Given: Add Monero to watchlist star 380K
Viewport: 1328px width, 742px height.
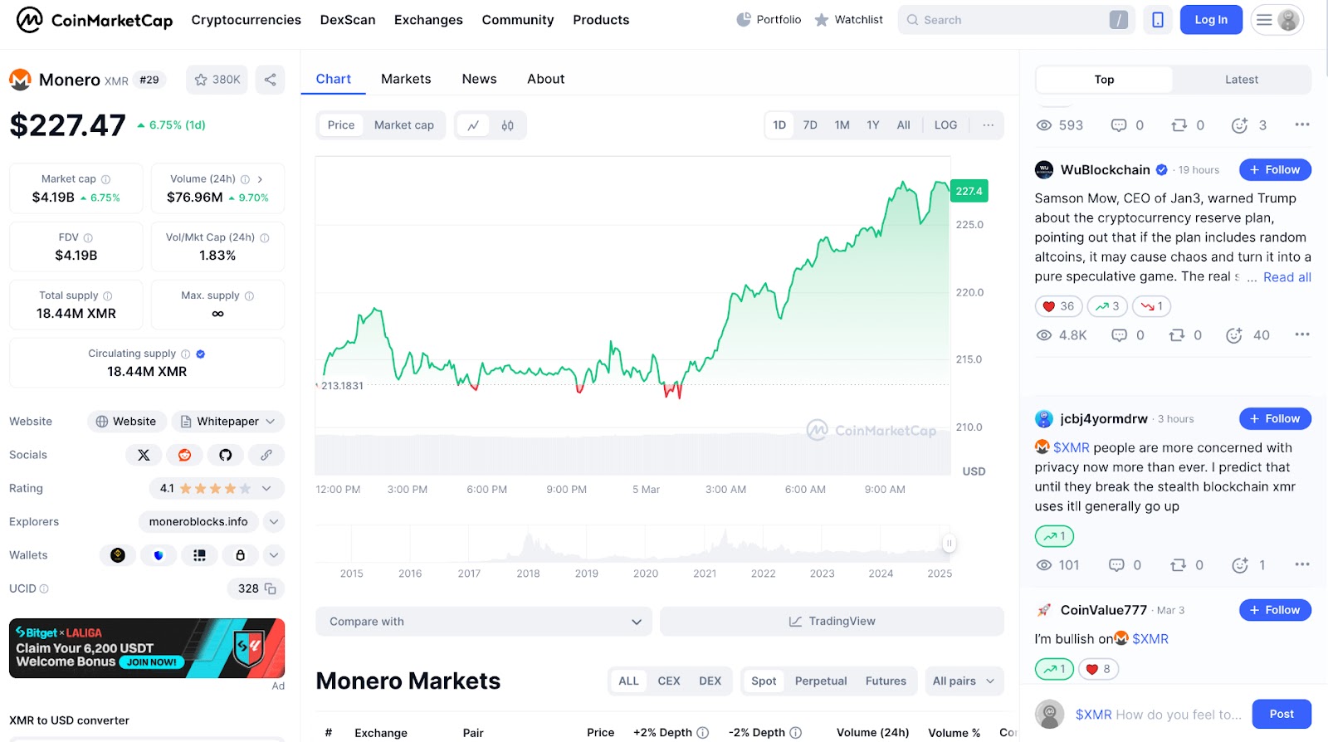Looking at the screenshot, I should click(217, 80).
